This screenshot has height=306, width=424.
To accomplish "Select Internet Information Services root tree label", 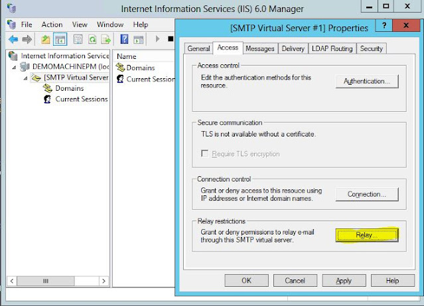I will click(x=65, y=56).
